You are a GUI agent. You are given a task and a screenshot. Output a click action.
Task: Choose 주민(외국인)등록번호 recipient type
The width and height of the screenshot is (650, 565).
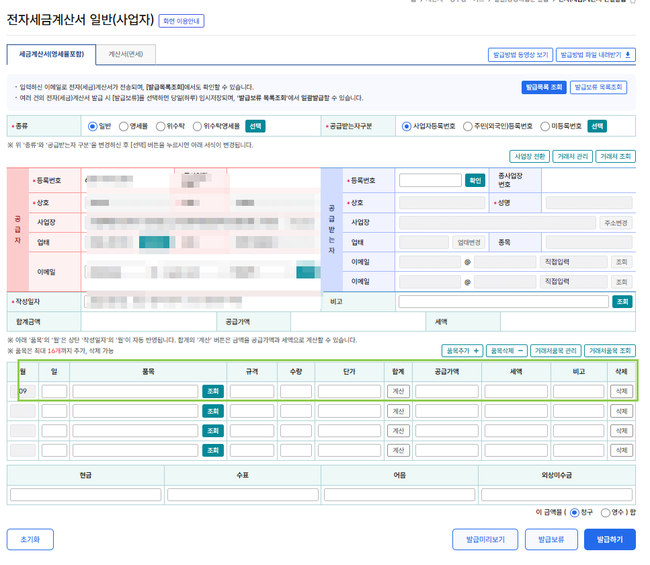point(468,126)
